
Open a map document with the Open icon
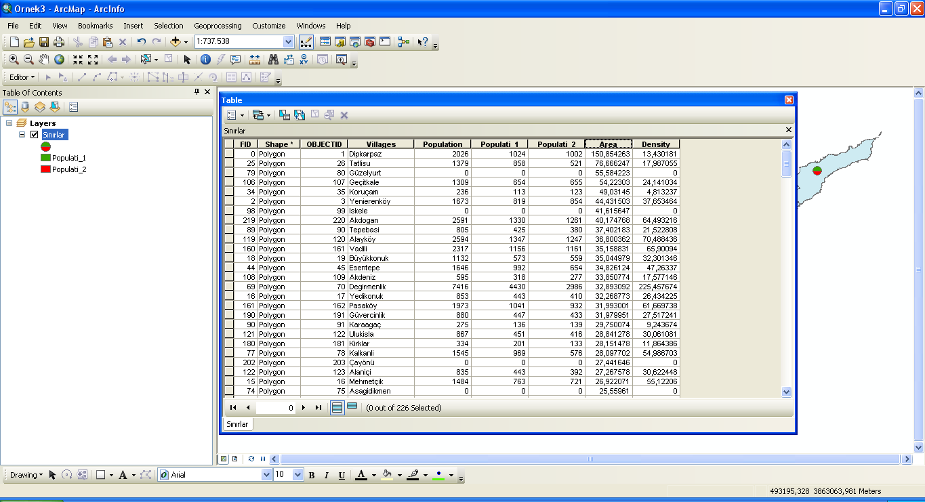[28, 42]
